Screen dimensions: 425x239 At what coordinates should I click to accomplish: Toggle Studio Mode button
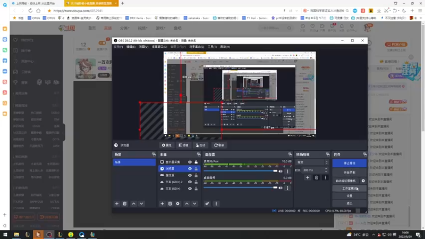point(350,189)
